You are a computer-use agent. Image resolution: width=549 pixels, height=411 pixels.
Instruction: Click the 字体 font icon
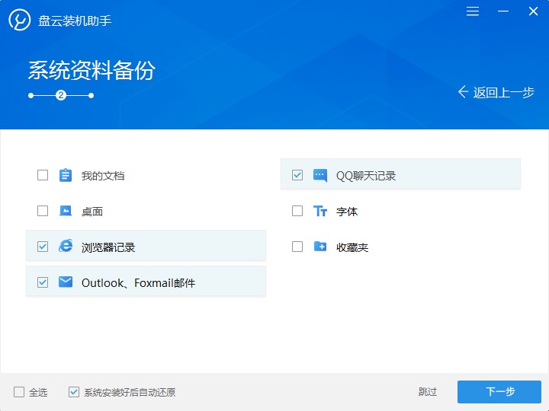(x=320, y=211)
